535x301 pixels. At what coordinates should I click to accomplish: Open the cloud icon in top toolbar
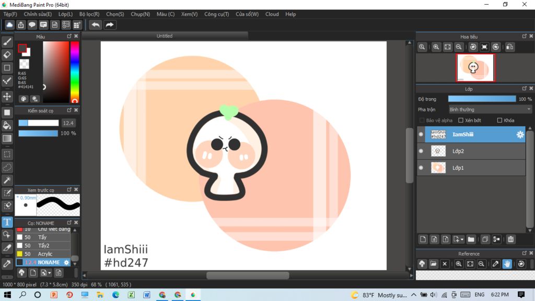[x=9, y=25]
